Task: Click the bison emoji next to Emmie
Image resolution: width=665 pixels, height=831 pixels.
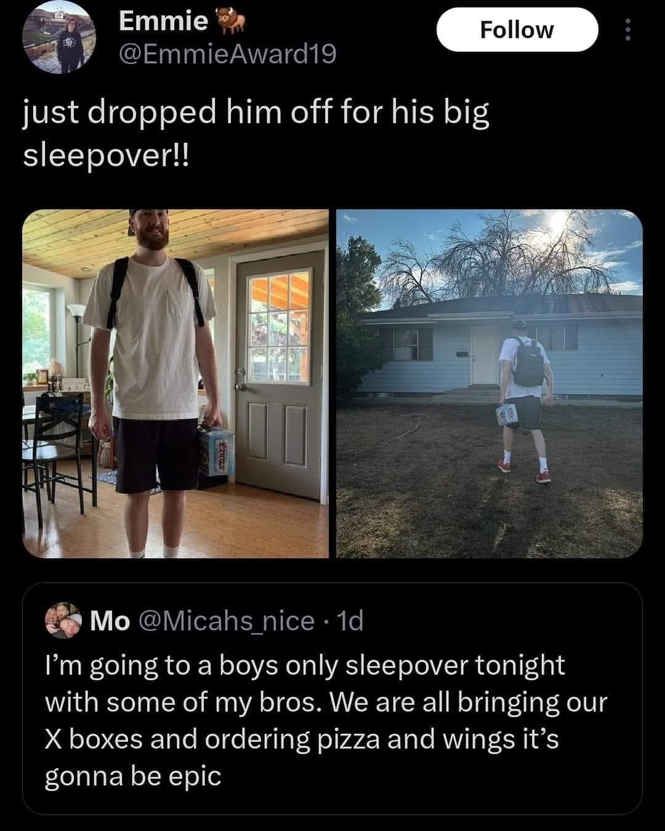Action: [x=232, y=22]
